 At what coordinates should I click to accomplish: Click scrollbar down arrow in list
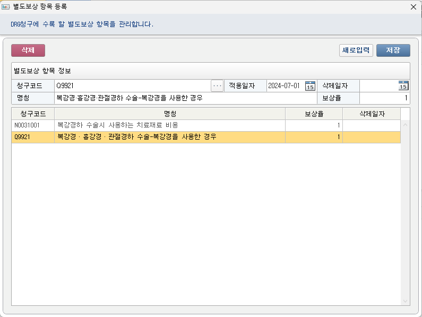coord(406,301)
